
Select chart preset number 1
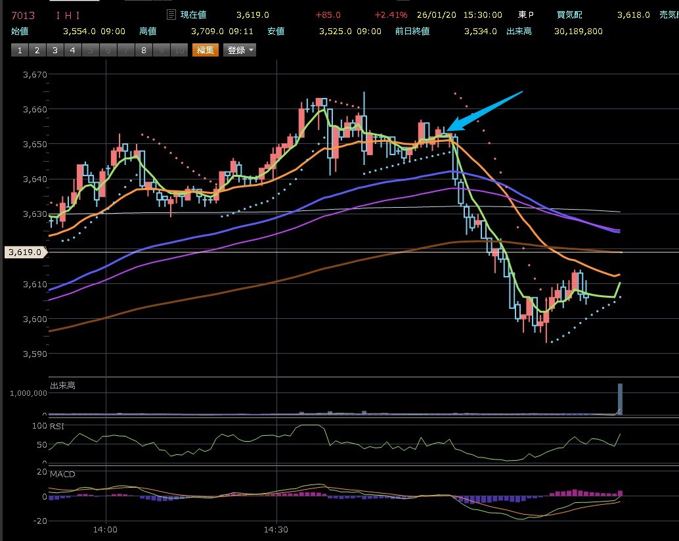pos(19,50)
